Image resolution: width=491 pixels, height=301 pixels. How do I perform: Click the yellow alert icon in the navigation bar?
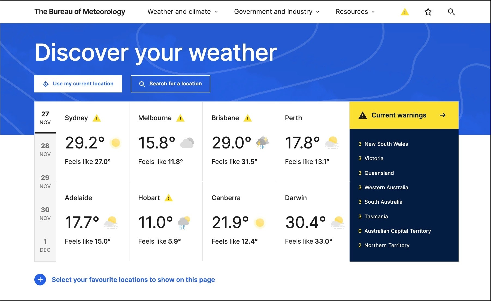(404, 12)
